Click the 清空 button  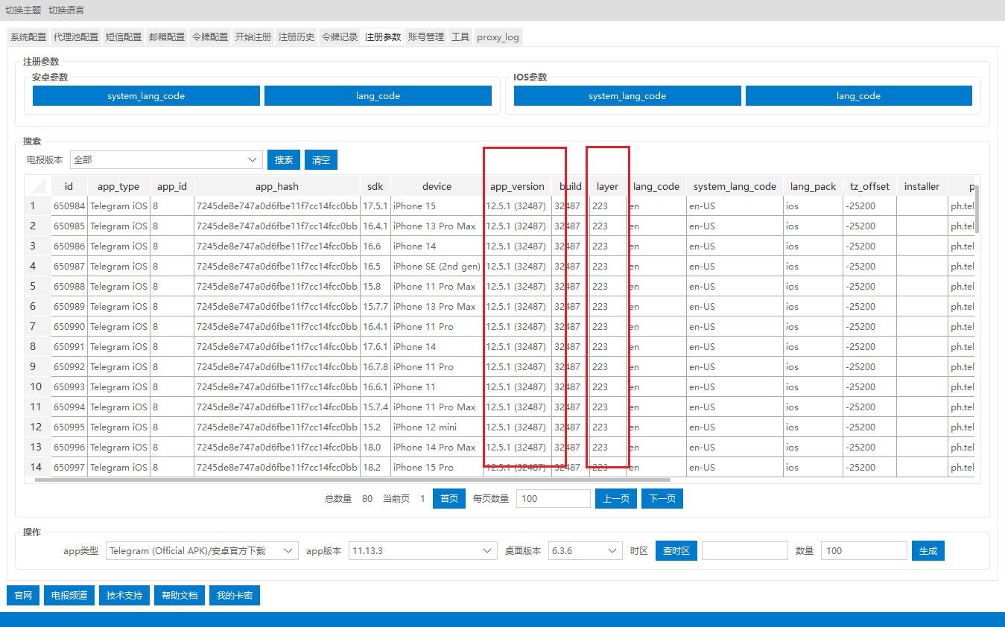(x=321, y=159)
